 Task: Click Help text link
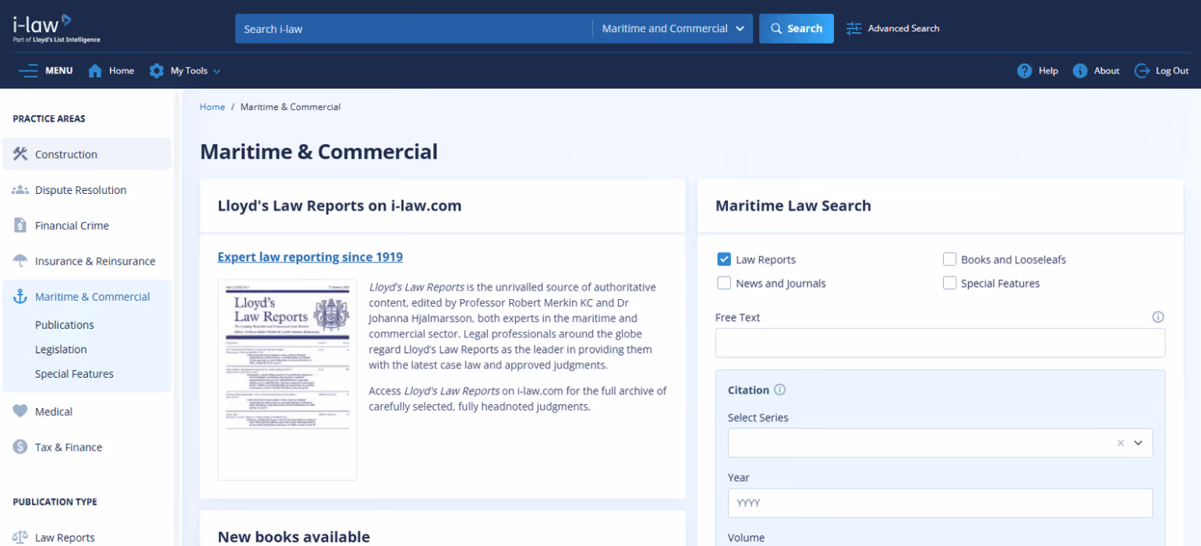(1048, 71)
